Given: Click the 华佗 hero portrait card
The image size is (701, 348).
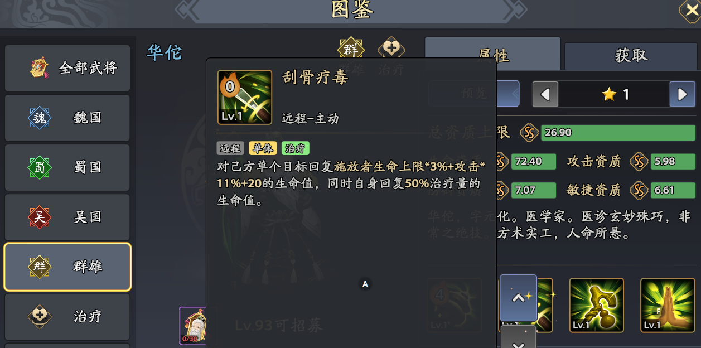Looking at the screenshot, I should pyautogui.click(x=192, y=325).
